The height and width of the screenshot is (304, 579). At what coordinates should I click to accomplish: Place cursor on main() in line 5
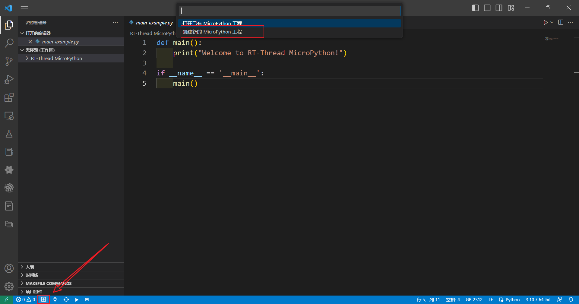pos(185,83)
